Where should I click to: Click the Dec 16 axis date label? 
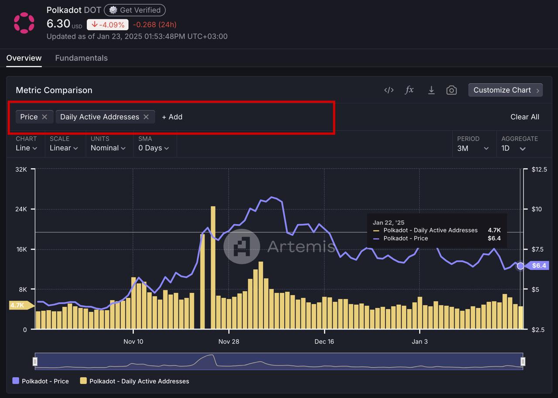click(324, 341)
